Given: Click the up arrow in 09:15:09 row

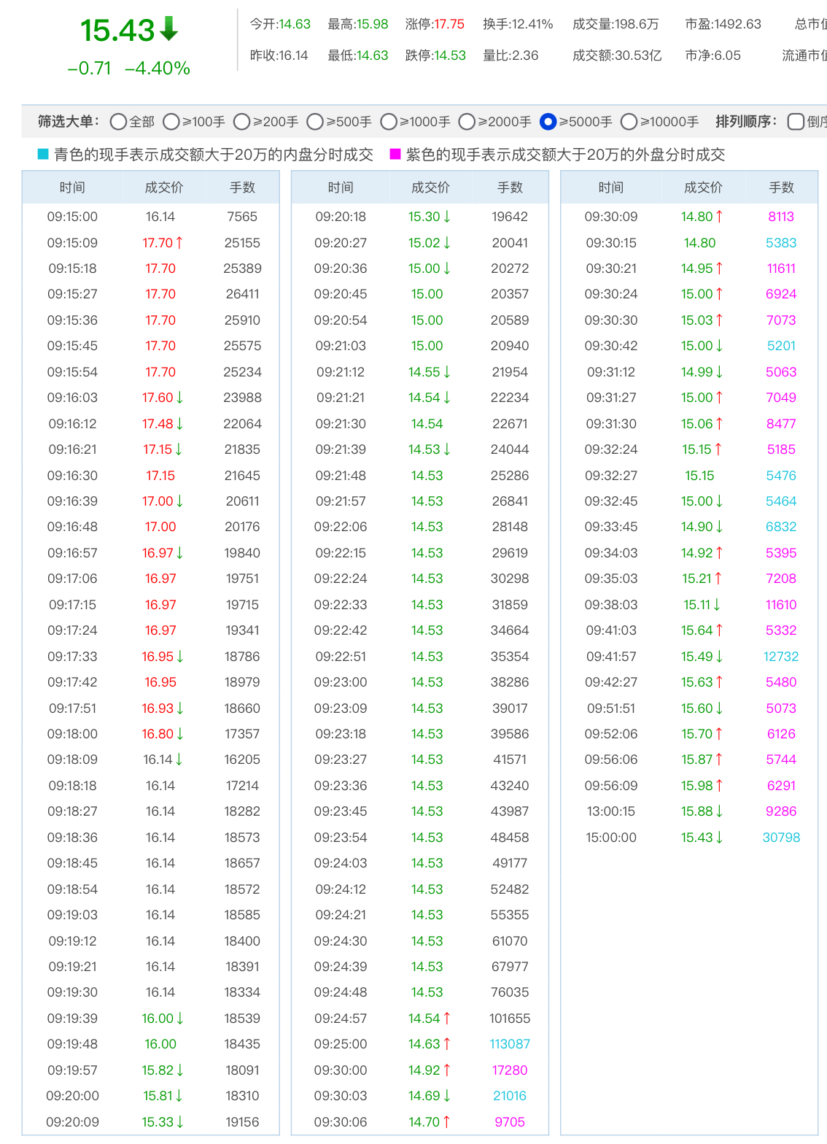Looking at the screenshot, I should click(x=179, y=242).
